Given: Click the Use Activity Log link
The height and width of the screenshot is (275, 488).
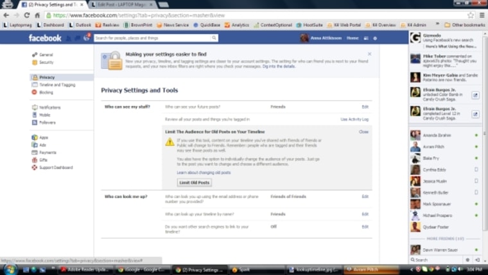Looking at the screenshot, I should [354, 120].
